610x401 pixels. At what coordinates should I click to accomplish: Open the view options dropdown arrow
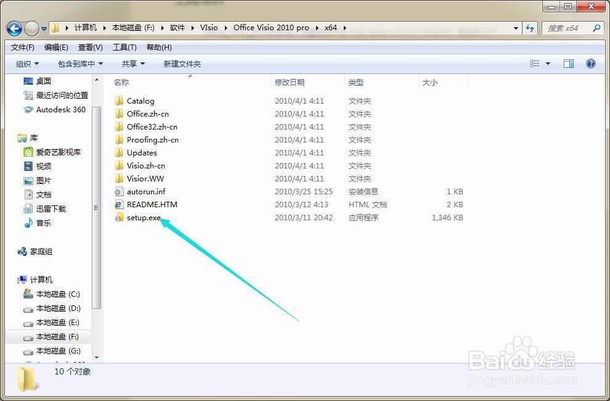(548, 64)
